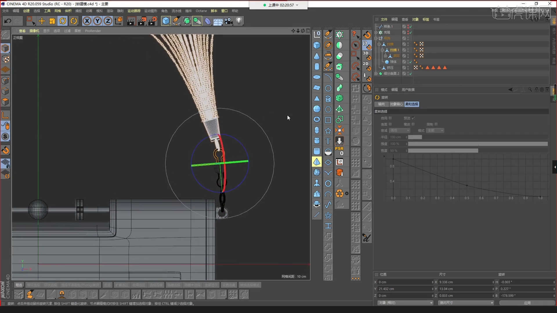Image resolution: width=557 pixels, height=313 pixels.
Task: Switch to the 轴向 tab
Action: 381,104
